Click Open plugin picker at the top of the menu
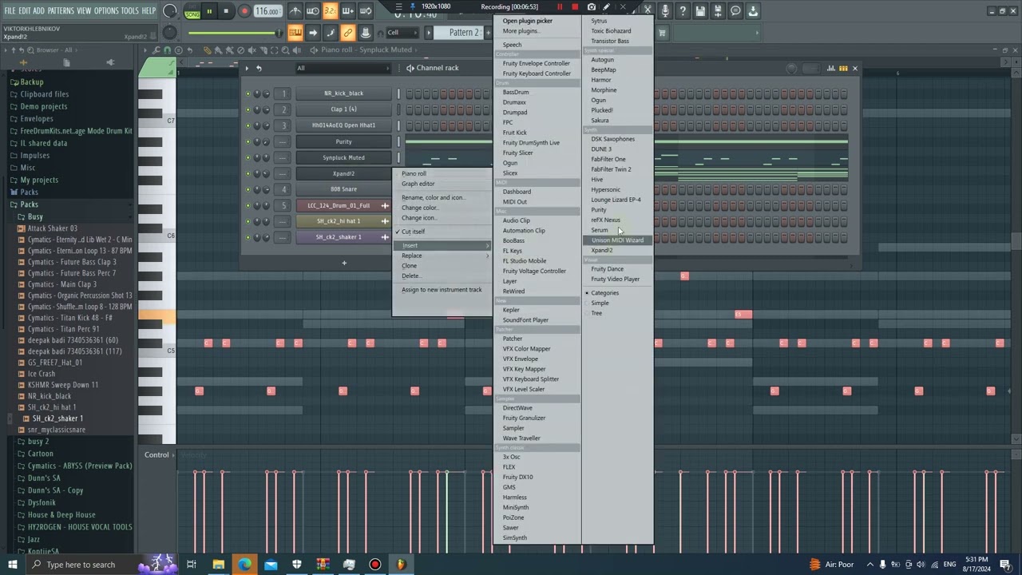Image resolution: width=1022 pixels, height=575 pixels. pyautogui.click(x=528, y=21)
